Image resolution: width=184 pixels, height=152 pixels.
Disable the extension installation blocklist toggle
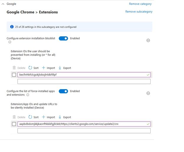coord(63,38)
